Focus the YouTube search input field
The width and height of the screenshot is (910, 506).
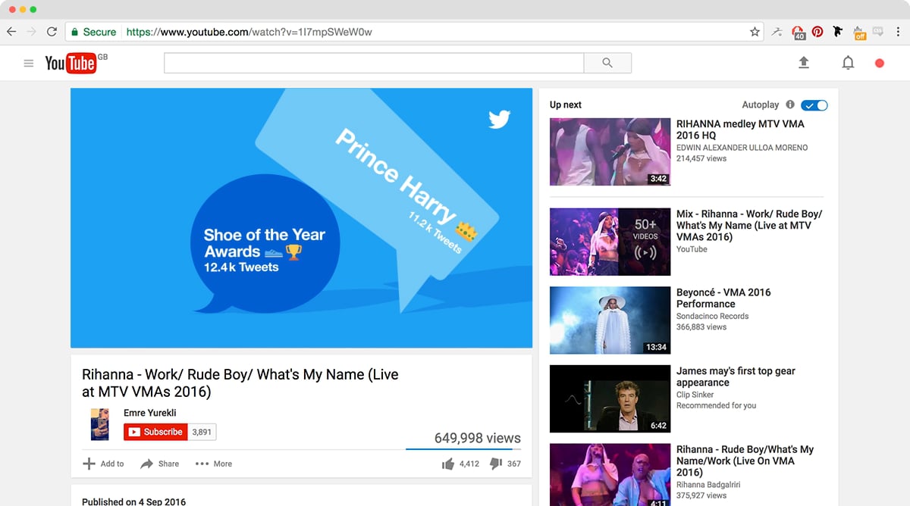pyautogui.click(x=374, y=63)
